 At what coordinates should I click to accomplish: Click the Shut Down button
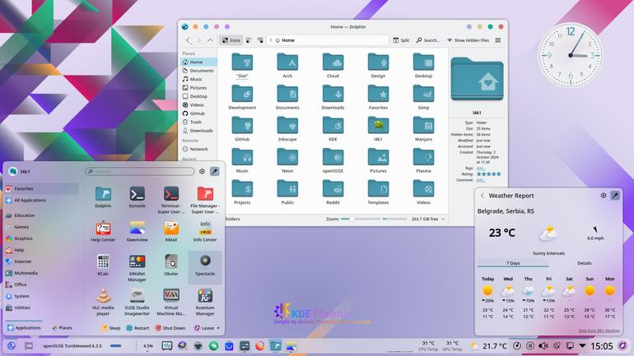click(x=170, y=328)
